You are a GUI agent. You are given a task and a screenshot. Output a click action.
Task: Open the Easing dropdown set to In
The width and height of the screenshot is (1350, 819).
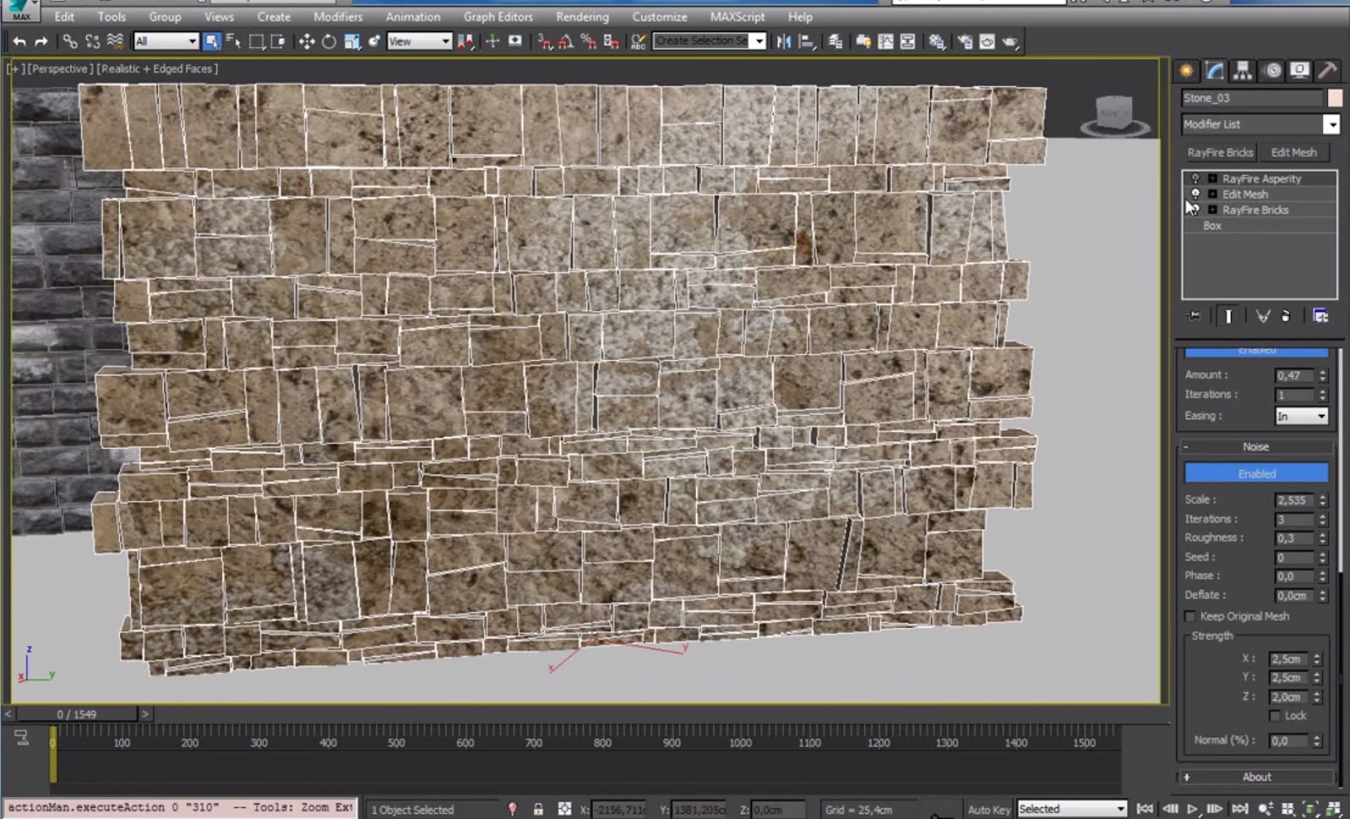click(x=1302, y=417)
